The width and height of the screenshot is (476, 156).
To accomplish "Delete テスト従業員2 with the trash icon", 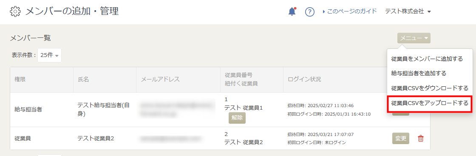I will [420, 139].
